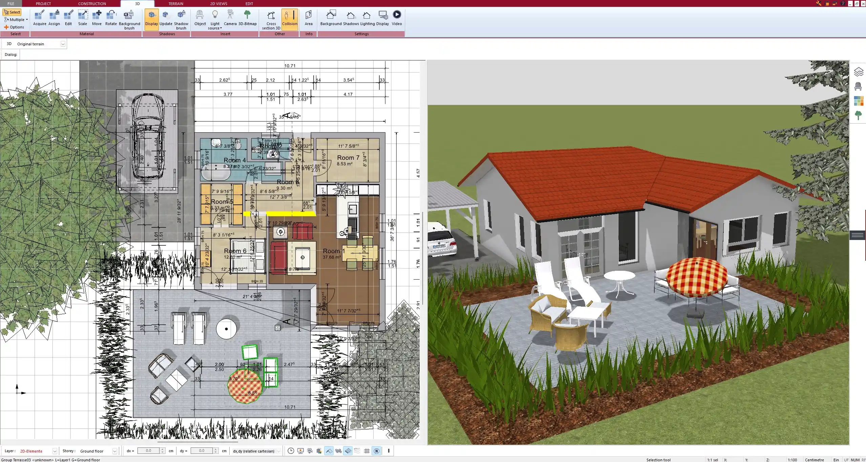Click the 1:100 scale in status bar

792,460
